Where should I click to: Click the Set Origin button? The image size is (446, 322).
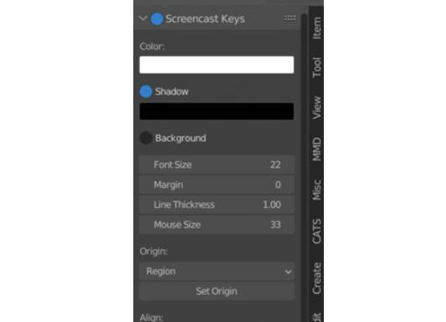click(217, 291)
